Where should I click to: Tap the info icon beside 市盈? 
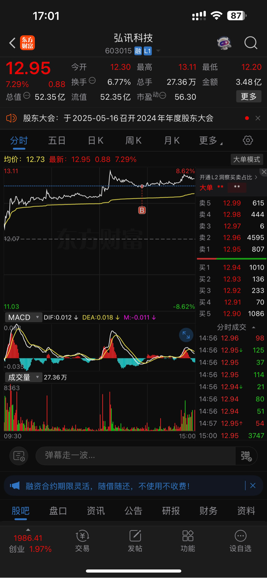tap(162, 96)
